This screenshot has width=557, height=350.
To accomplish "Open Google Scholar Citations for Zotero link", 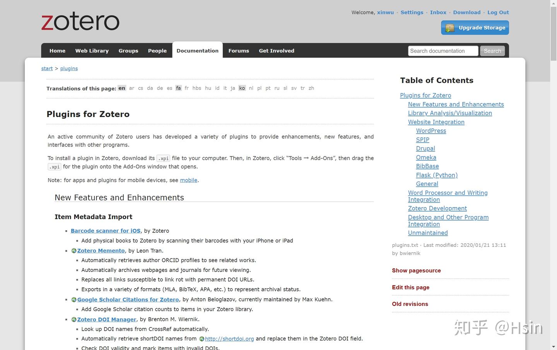I will coord(128,300).
